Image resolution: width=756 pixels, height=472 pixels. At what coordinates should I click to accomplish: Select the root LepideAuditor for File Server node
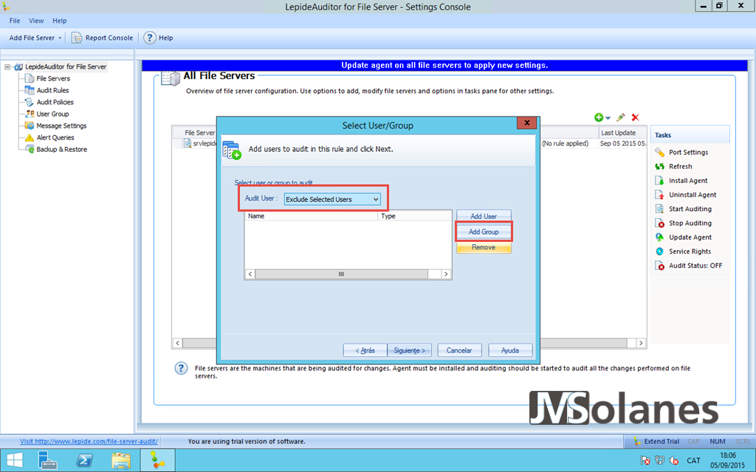point(66,67)
